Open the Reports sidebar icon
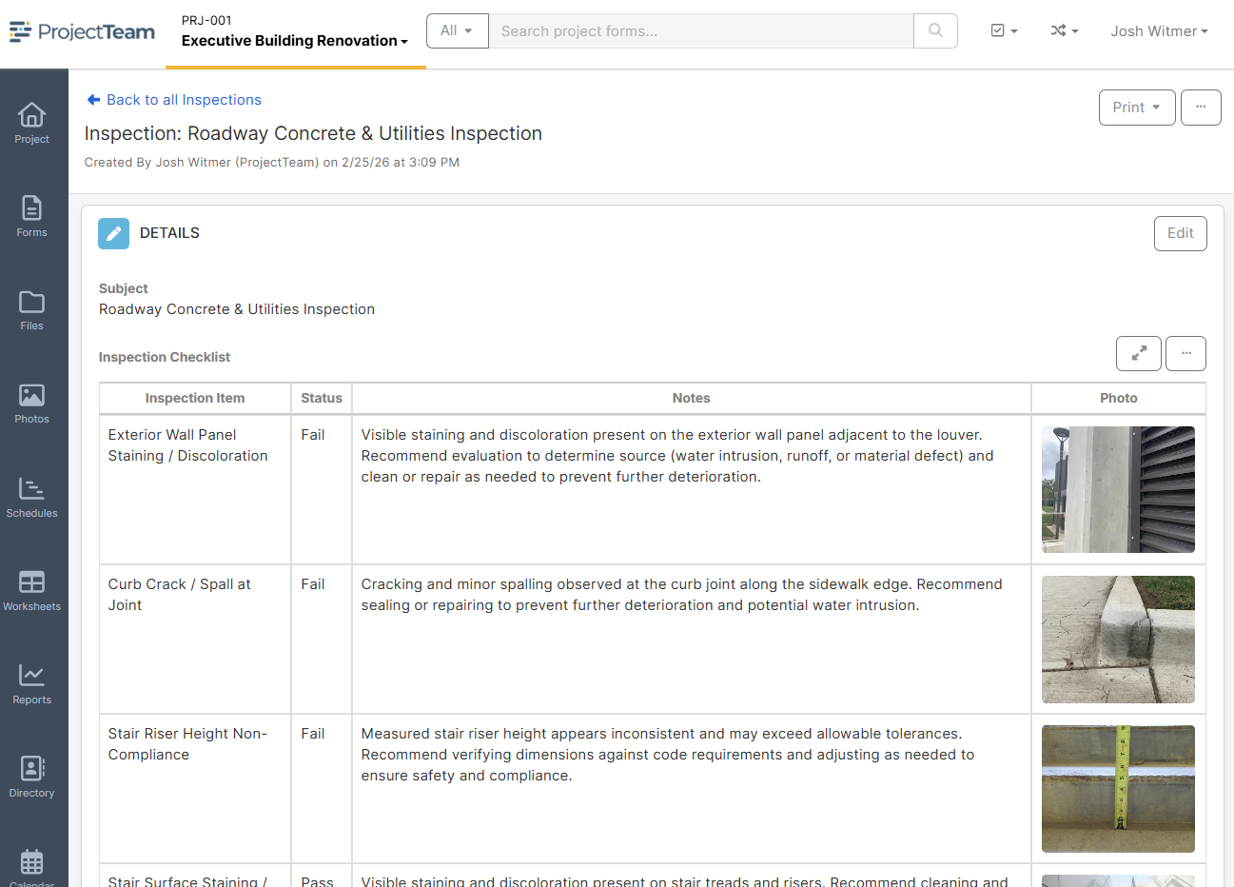 (x=31, y=683)
